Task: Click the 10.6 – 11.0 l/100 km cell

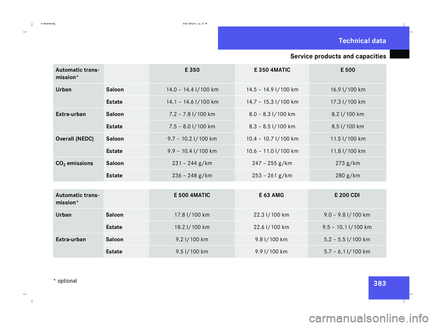Action: click(272, 151)
